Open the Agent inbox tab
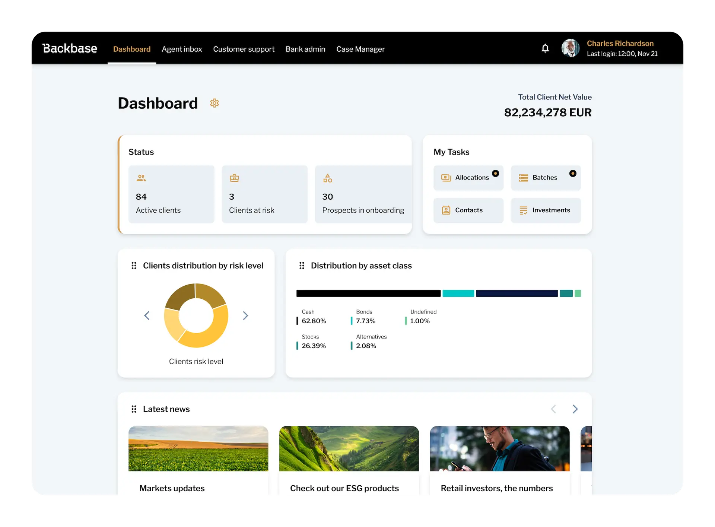The image size is (715, 527). pos(182,49)
